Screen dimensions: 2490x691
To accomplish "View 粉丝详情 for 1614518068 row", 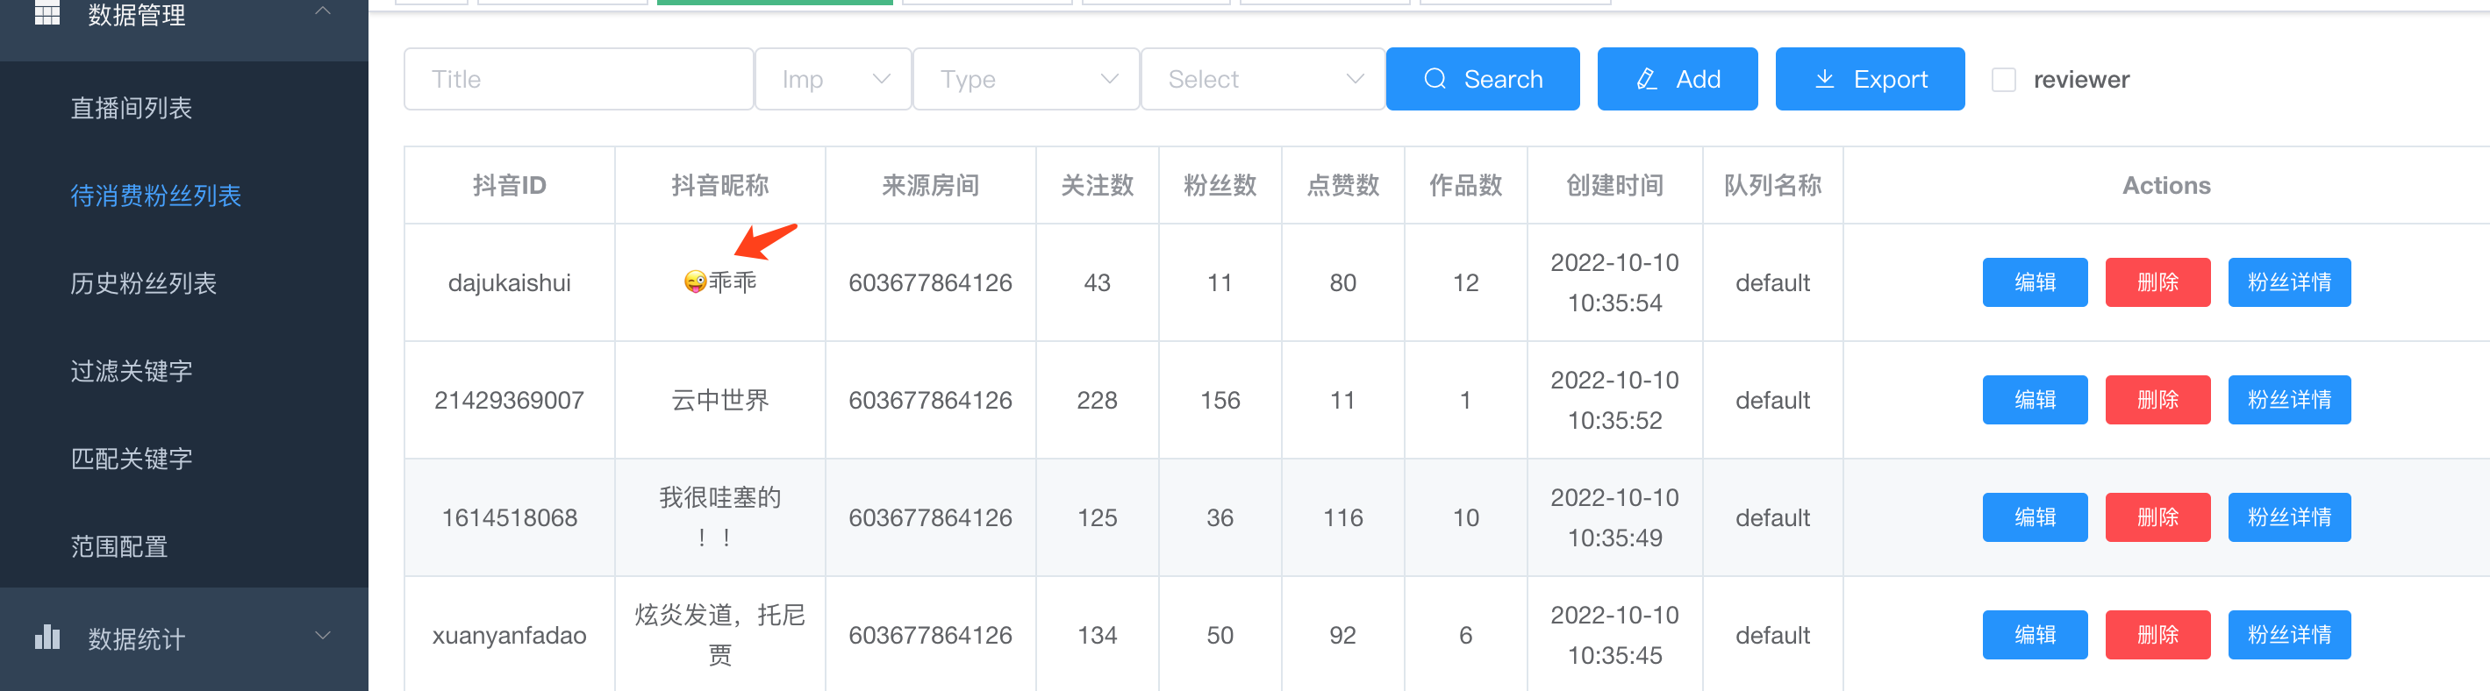I will tap(2289, 517).
